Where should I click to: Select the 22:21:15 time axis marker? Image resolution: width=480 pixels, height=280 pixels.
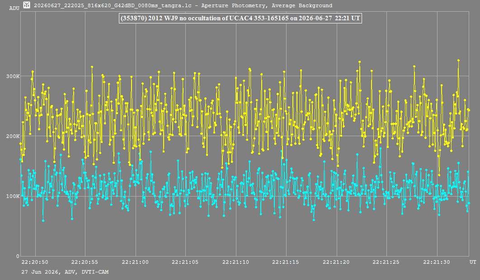tap(286, 262)
